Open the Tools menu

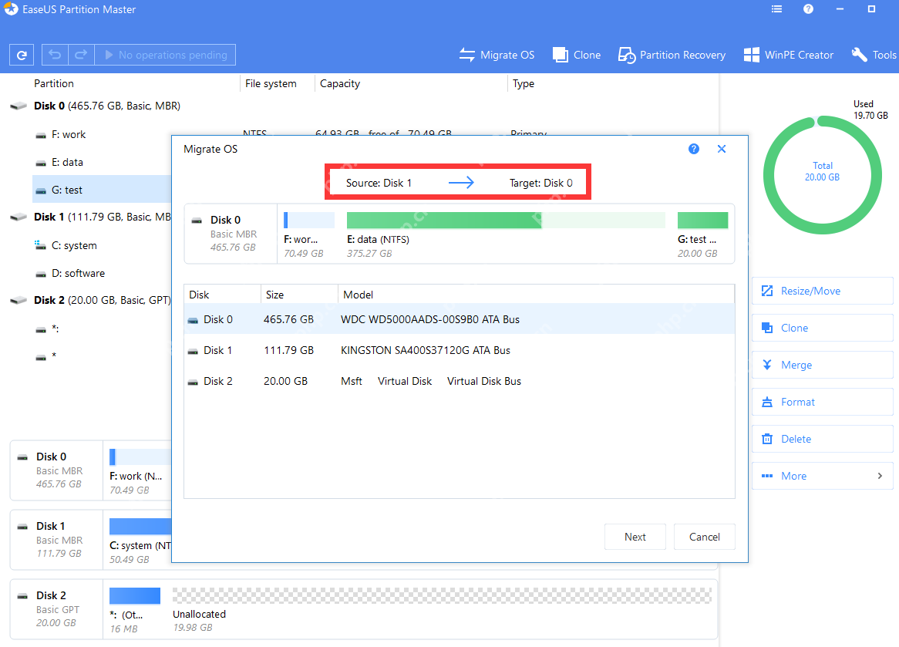tap(874, 55)
